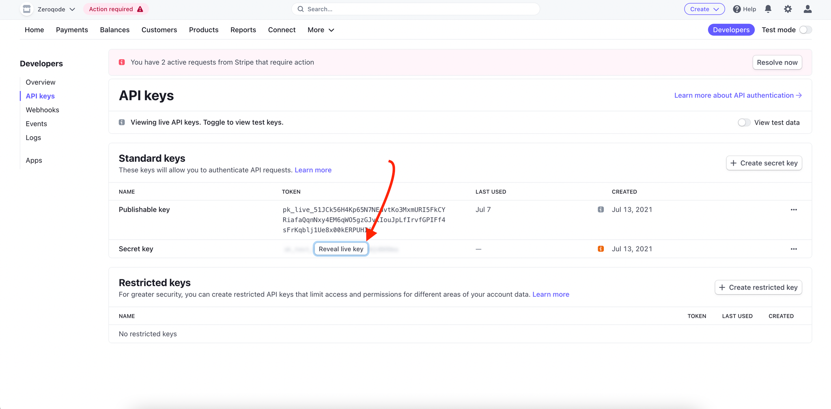The height and width of the screenshot is (409, 831).
Task: Click Reveal live key button
Action: click(x=341, y=249)
